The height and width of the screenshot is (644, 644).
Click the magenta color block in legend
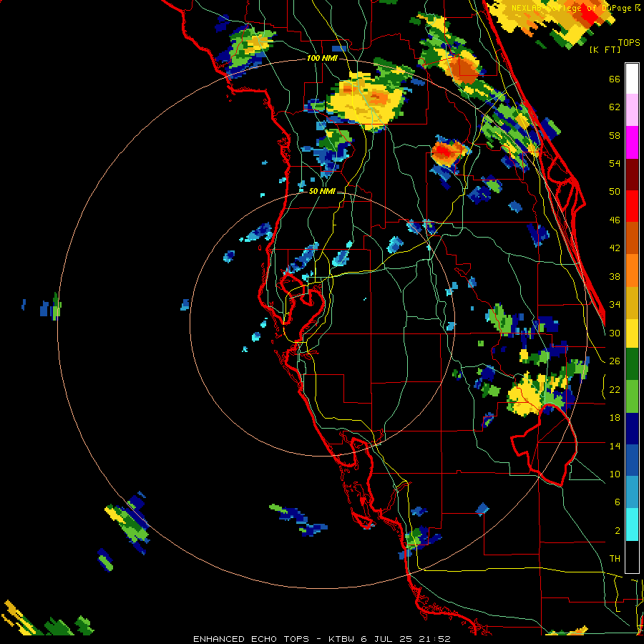tap(632, 142)
